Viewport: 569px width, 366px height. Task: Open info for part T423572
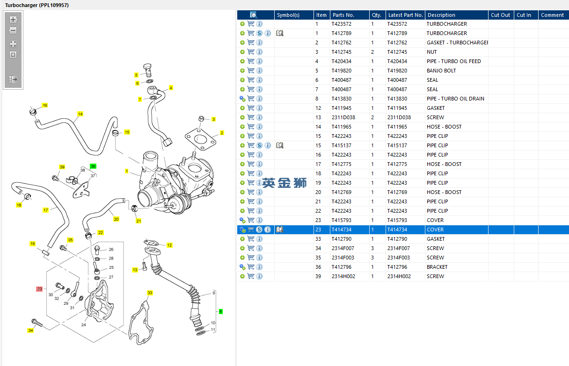[259, 24]
